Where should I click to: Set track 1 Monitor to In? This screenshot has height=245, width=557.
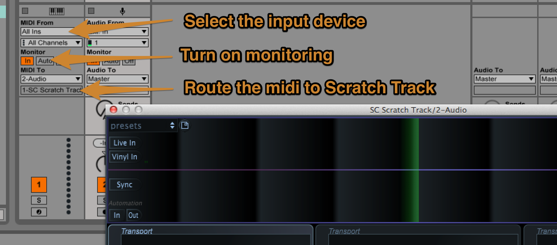click(28, 61)
